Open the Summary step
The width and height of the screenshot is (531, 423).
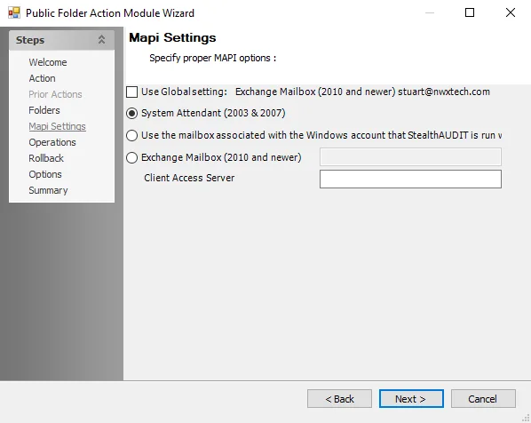(48, 190)
